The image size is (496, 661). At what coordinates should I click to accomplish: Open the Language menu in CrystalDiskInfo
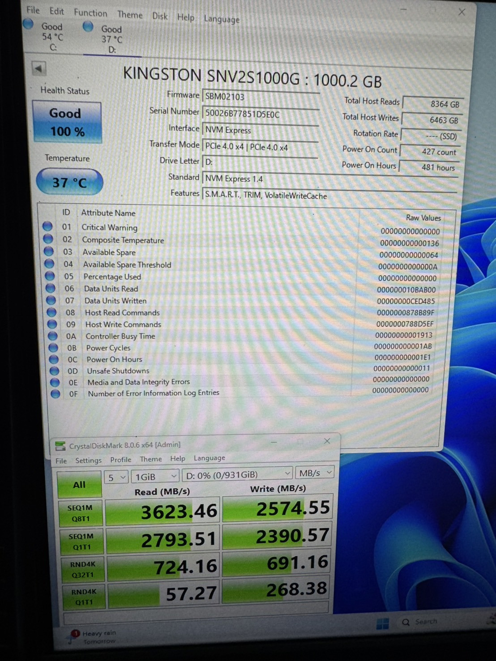pyautogui.click(x=222, y=19)
